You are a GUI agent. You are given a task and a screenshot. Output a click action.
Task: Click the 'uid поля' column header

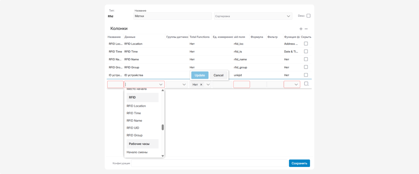click(x=240, y=37)
